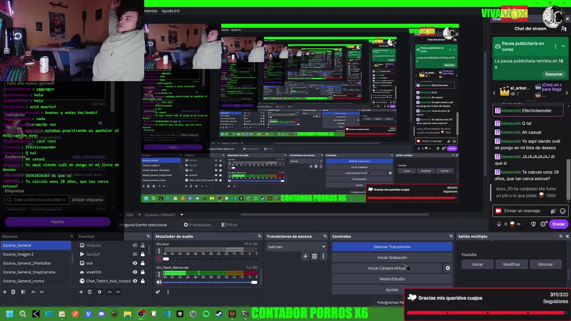Collapse the ad break notification
Viewport: 571px width, 321px height.
[x=563, y=46]
